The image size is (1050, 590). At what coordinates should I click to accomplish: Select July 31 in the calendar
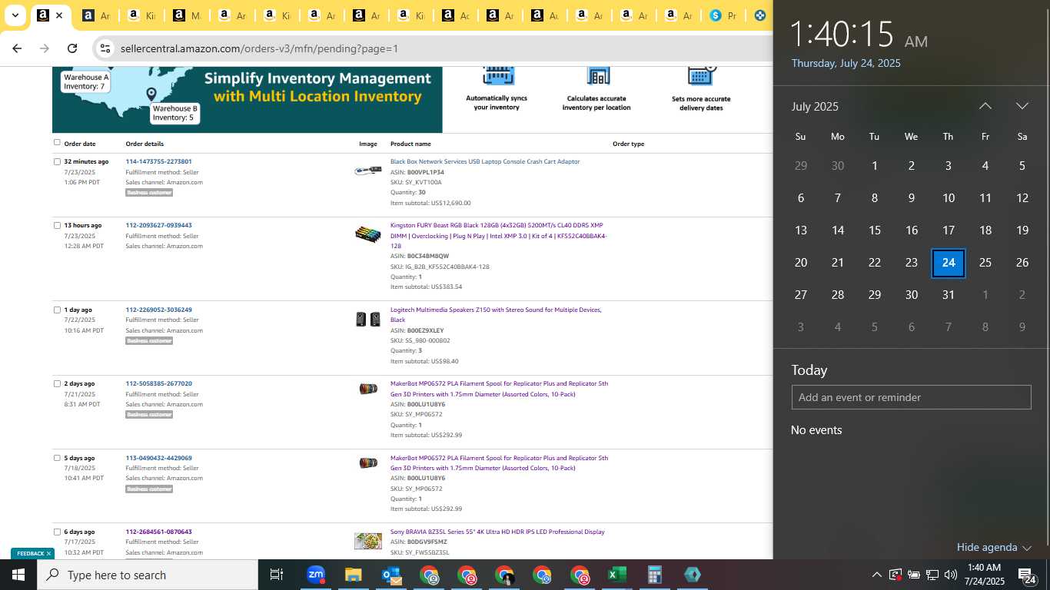(x=948, y=295)
